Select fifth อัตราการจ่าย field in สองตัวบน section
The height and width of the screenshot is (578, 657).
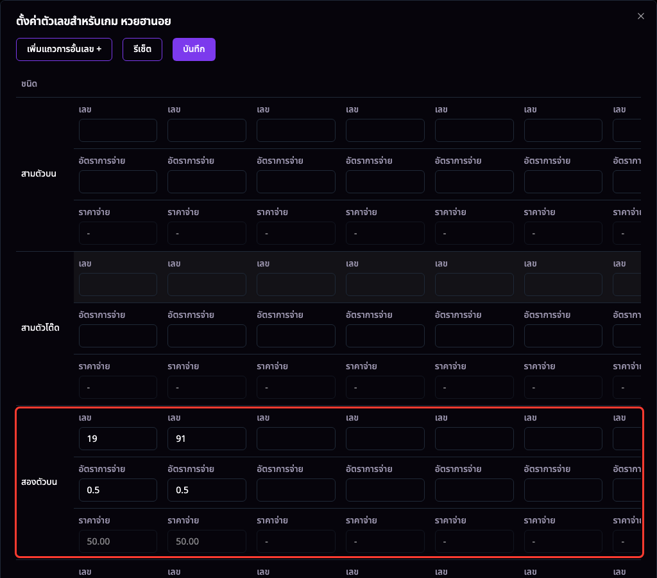(x=474, y=490)
